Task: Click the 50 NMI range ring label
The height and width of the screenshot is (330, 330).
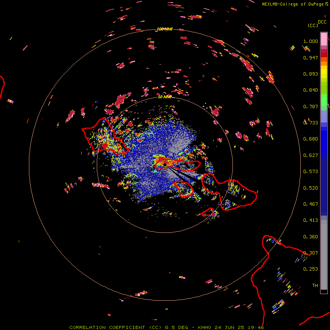Action: [x=165, y=97]
